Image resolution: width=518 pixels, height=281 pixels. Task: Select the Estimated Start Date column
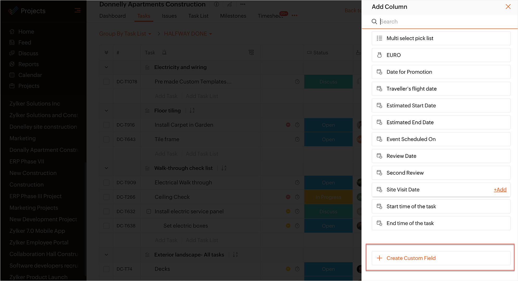pyautogui.click(x=441, y=105)
